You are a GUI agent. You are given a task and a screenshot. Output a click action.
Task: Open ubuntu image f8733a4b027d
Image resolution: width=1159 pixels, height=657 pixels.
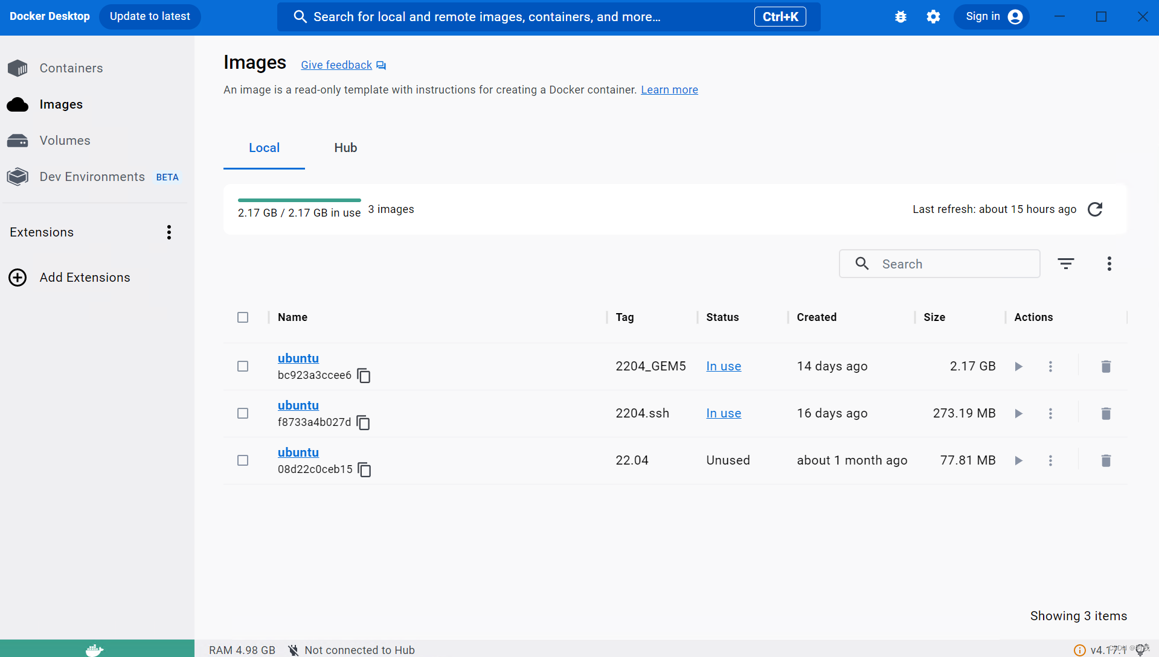coord(298,405)
